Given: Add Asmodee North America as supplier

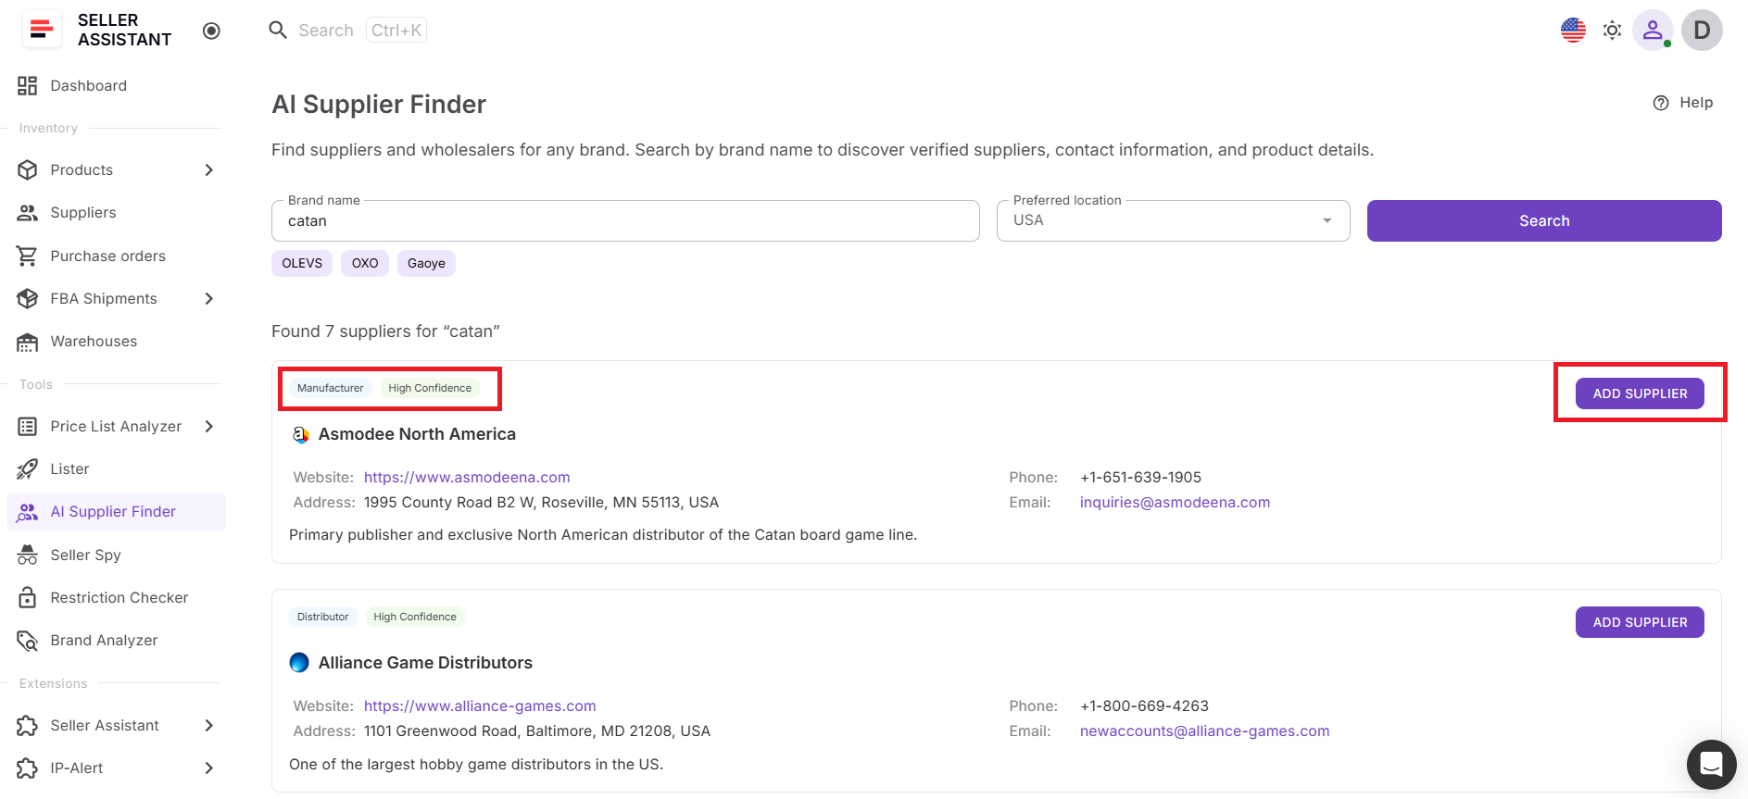Looking at the screenshot, I should [x=1640, y=393].
